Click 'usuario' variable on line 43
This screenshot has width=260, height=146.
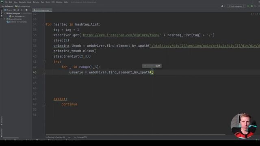[x=76, y=72]
